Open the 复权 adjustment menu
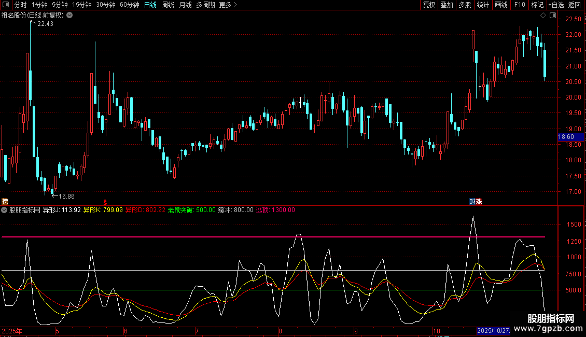The image size is (586, 337). coord(429,5)
